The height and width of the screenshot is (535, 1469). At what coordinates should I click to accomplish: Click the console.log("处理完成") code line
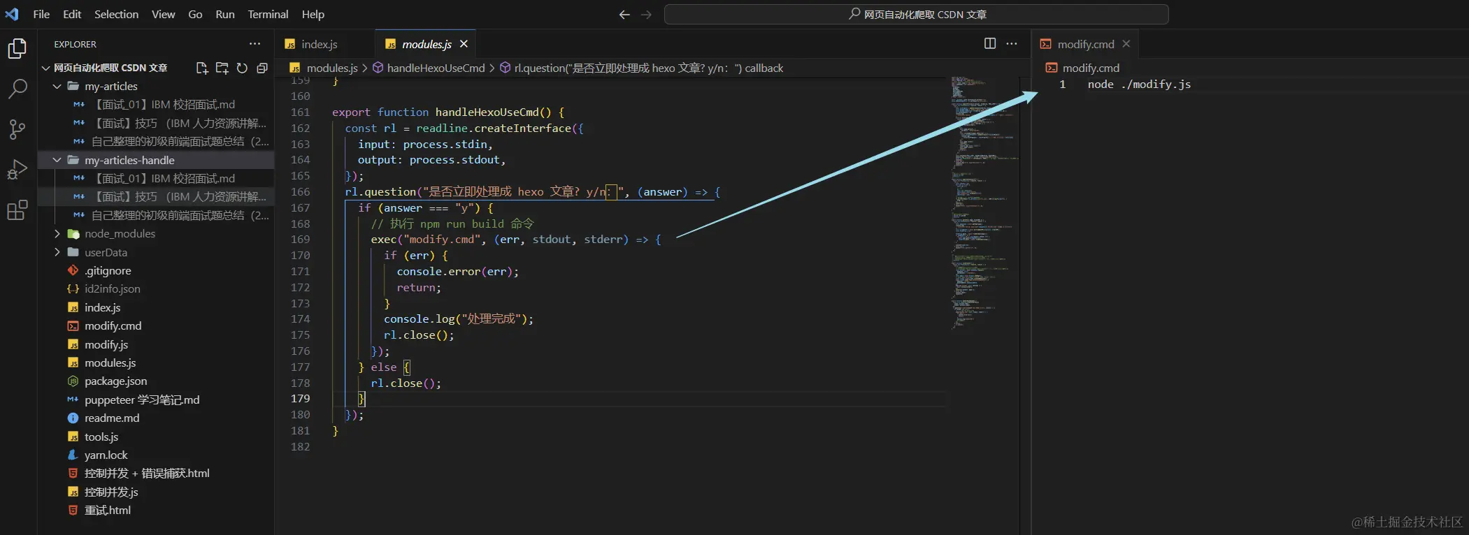point(458,318)
